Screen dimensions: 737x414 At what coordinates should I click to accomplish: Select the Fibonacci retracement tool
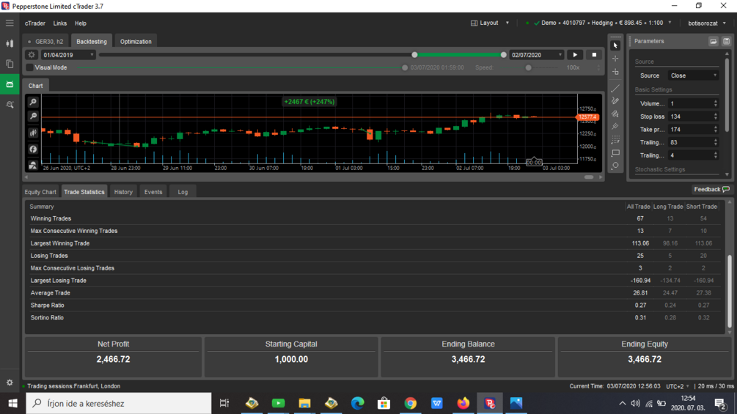(615, 140)
